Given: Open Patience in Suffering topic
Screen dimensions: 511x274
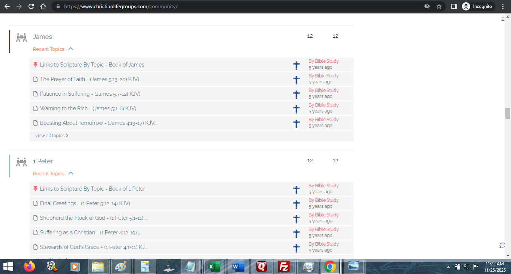Looking at the screenshot, I should point(90,94).
